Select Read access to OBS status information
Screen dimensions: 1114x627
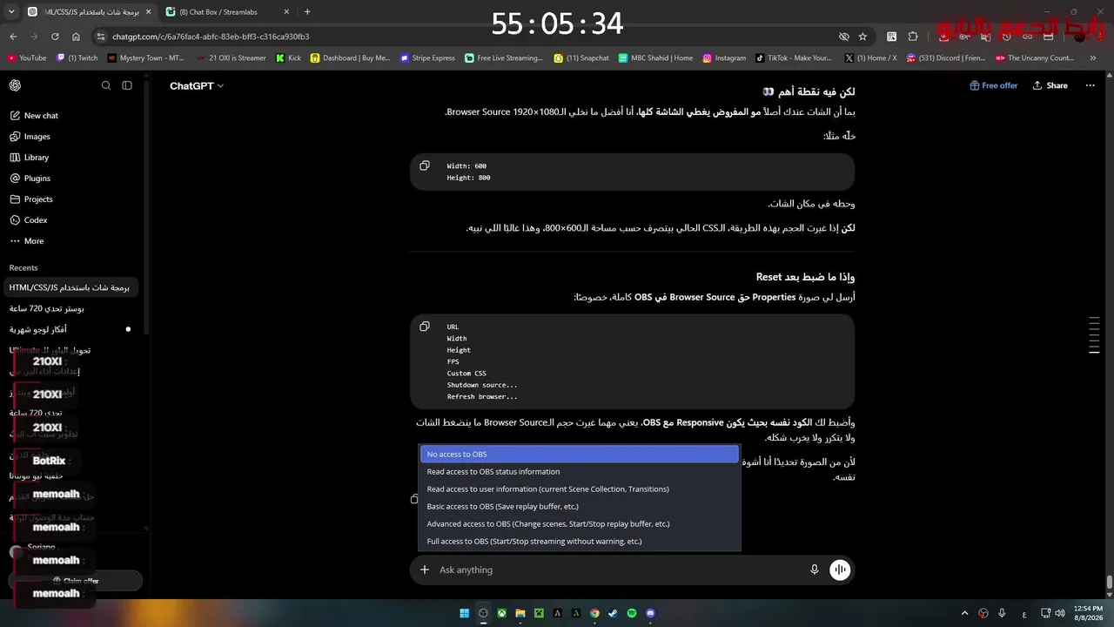pyautogui.click(x=579, y=472)
